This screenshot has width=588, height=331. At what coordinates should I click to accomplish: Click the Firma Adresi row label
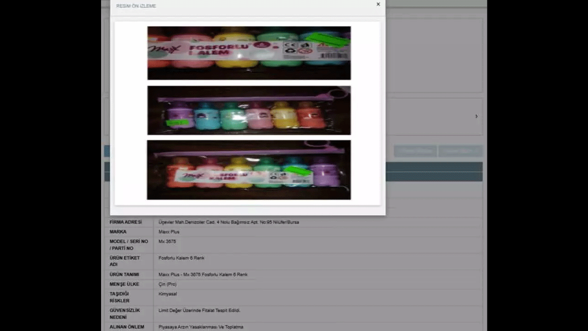coord(125,222)
